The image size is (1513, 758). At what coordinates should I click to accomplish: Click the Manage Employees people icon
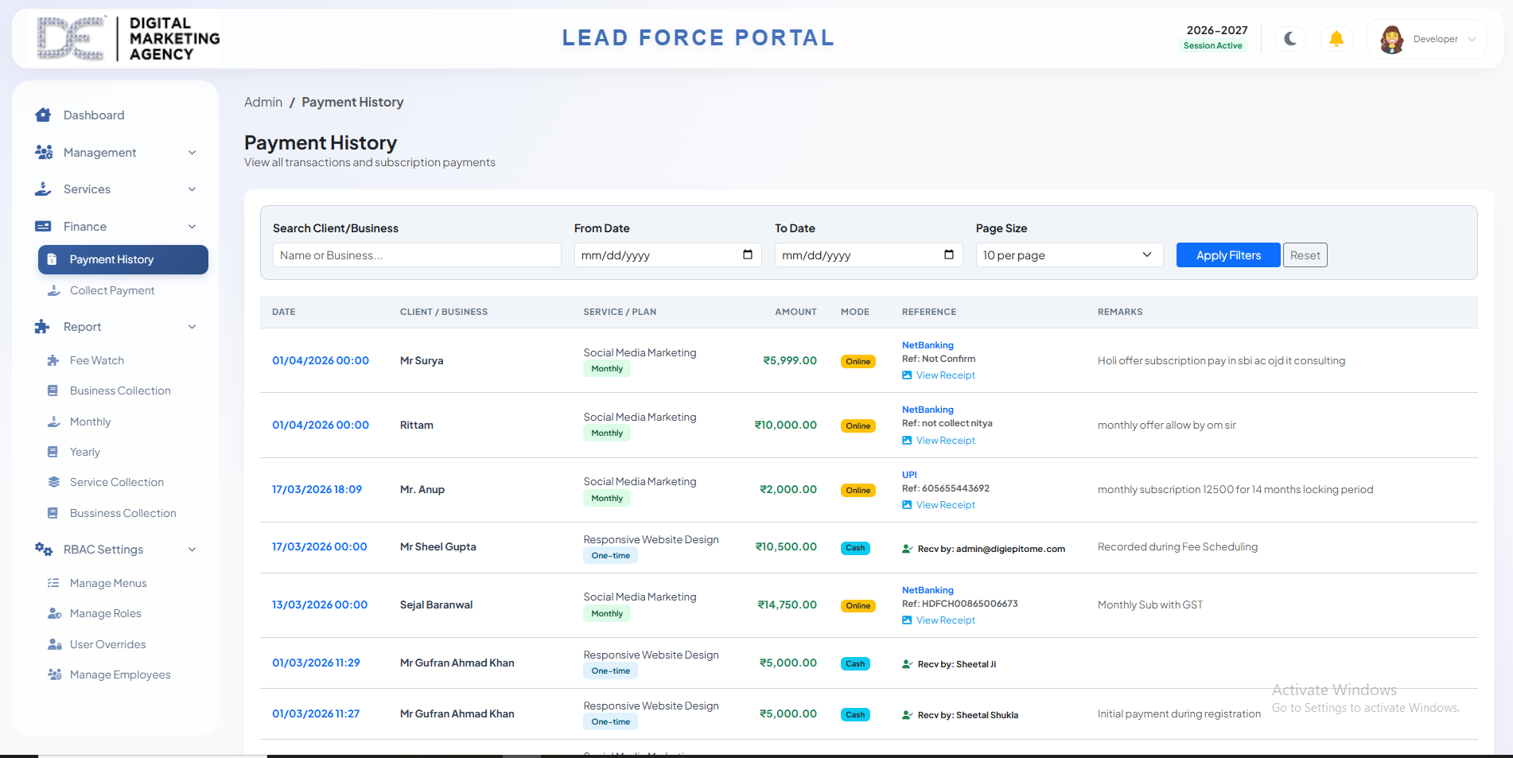pos(54,674)
